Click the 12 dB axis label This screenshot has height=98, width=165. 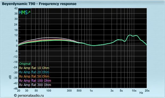point(16,35)
